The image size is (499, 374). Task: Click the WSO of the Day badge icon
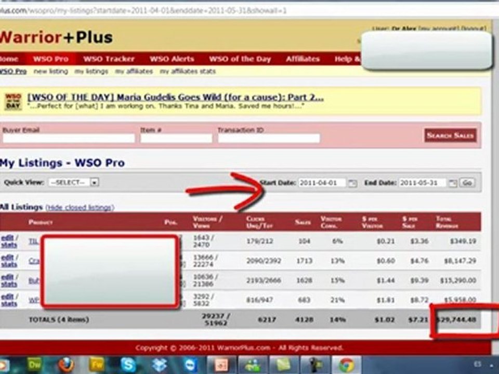(x=13, y=101)
